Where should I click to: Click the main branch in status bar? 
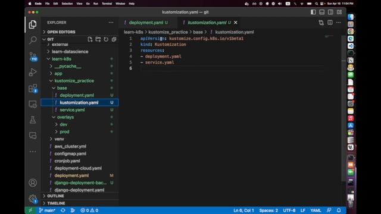[x=47, y=210]
